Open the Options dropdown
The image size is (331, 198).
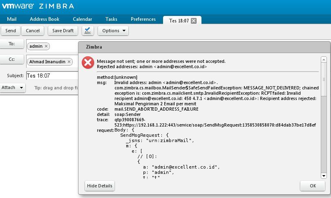113,31
